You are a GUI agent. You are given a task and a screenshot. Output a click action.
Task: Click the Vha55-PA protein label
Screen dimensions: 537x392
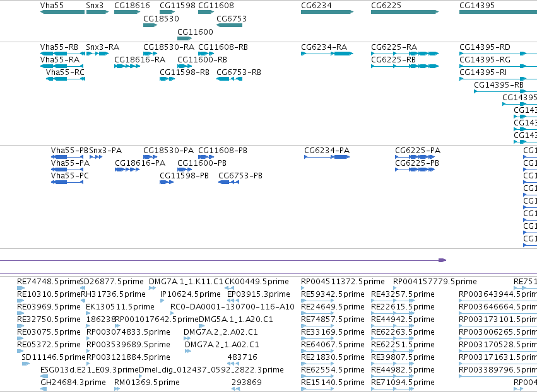[70, 163]
